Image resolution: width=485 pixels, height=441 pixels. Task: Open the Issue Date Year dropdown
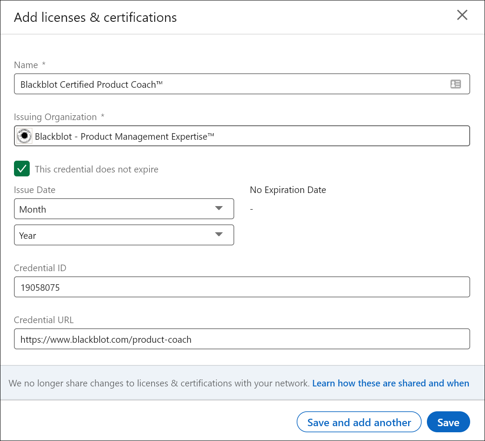[124, 235]
